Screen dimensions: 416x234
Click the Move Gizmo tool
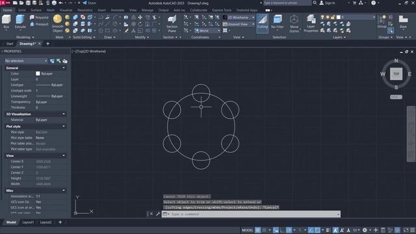(294, 23)
